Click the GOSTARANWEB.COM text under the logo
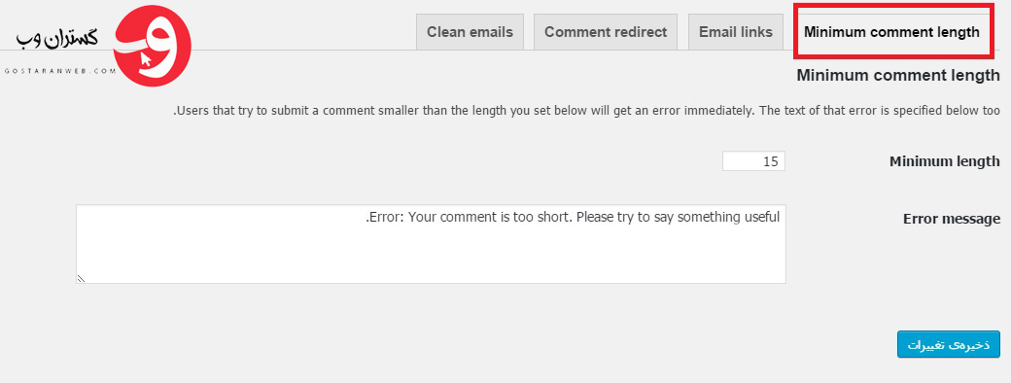Viewport: 1011px width, 383px height. (x=59, y=72)
